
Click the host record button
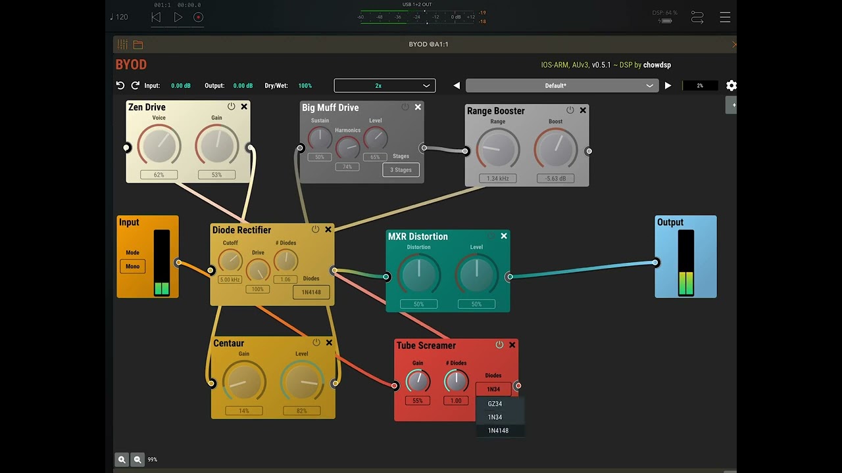click(x=199, y=17)
